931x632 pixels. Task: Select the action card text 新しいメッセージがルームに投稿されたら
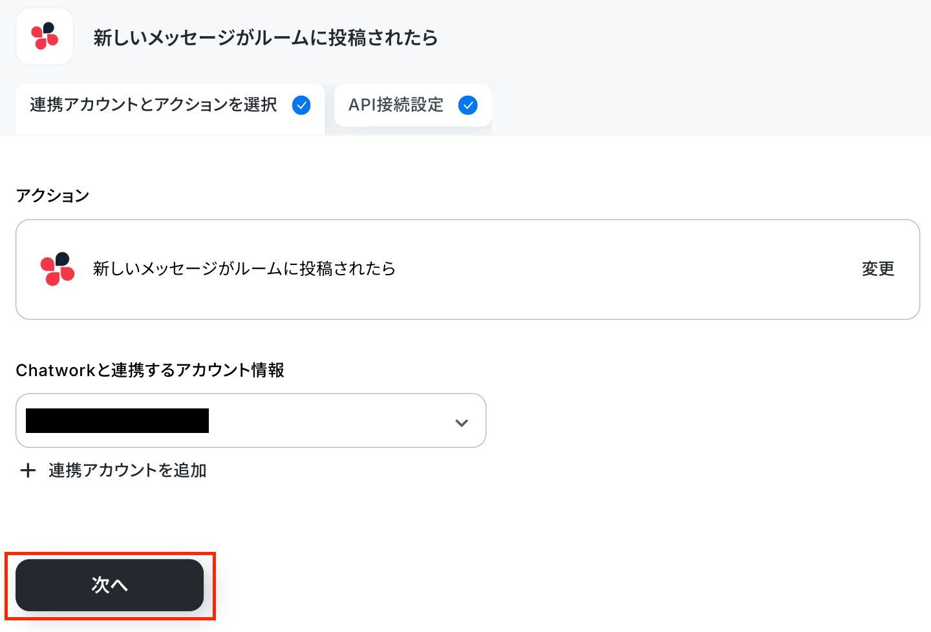pos(244,269)
